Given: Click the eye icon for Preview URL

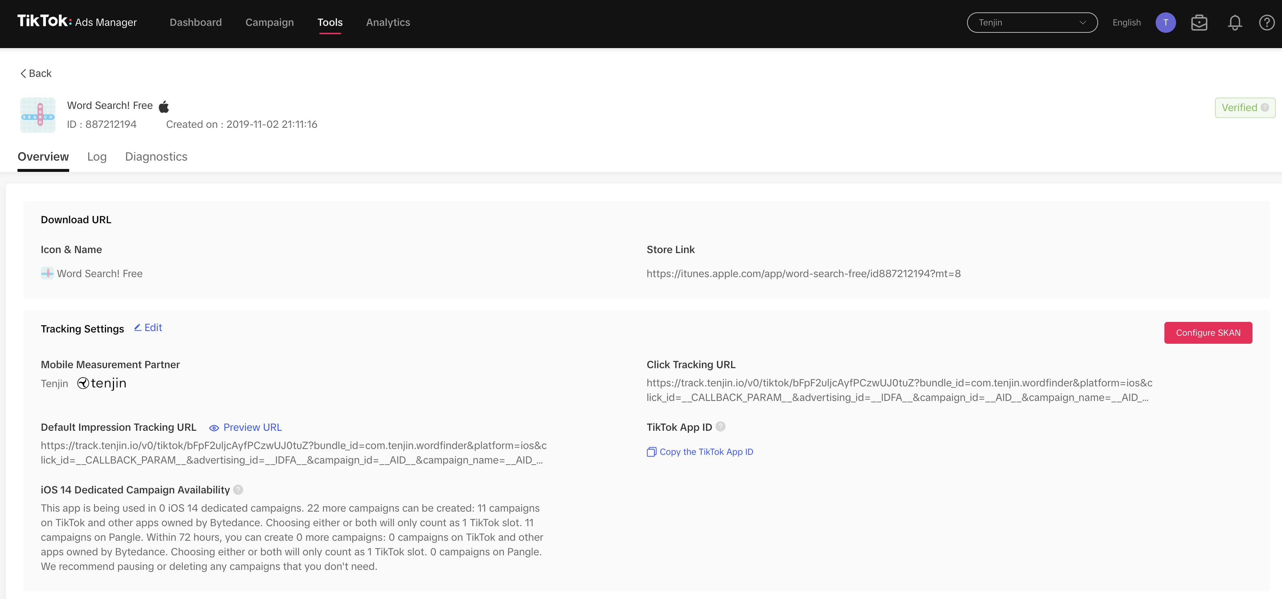Looking at the screenshot, I should [x=214, y=428].
